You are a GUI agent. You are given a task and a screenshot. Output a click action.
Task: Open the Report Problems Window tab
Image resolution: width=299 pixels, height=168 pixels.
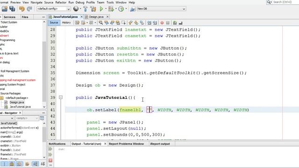pyautogui.click(x=126, y=144)
